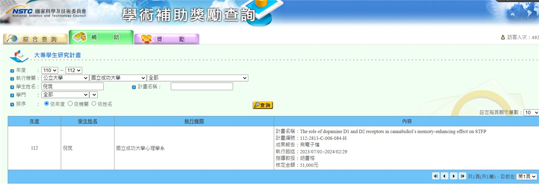Open the 補助 tab

(101, 38)
